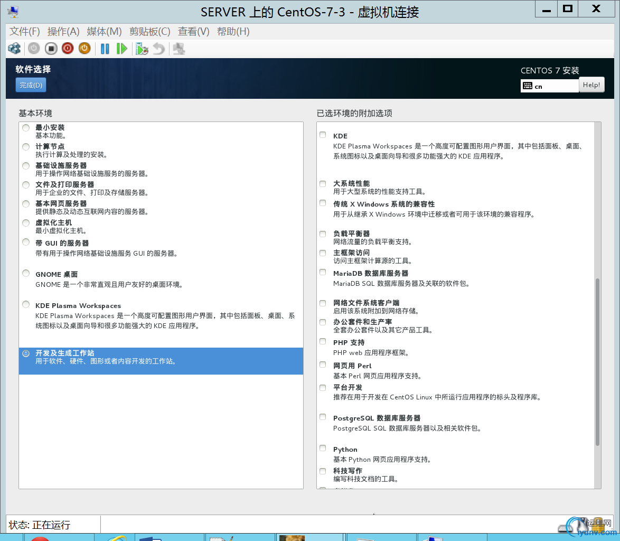
Task: Check the 科技写作 checkbox
Action: (x=323, y=471)
